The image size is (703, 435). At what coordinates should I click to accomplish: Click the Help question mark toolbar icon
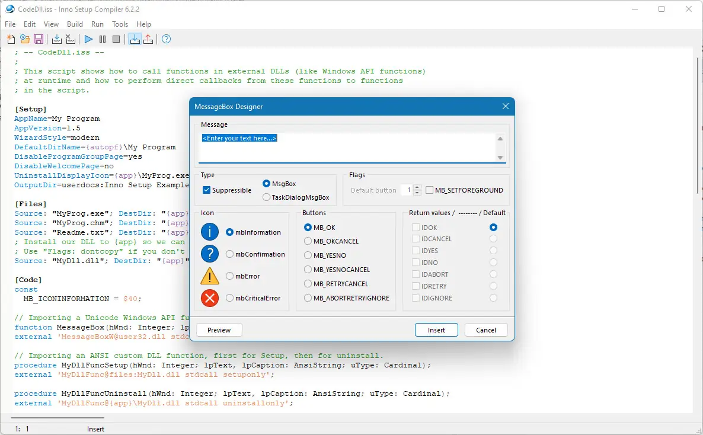click(166, 39)
